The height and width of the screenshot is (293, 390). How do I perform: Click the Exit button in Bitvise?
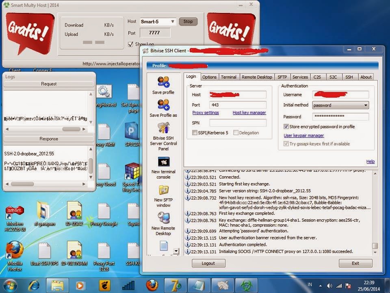[x=355, y=263]
